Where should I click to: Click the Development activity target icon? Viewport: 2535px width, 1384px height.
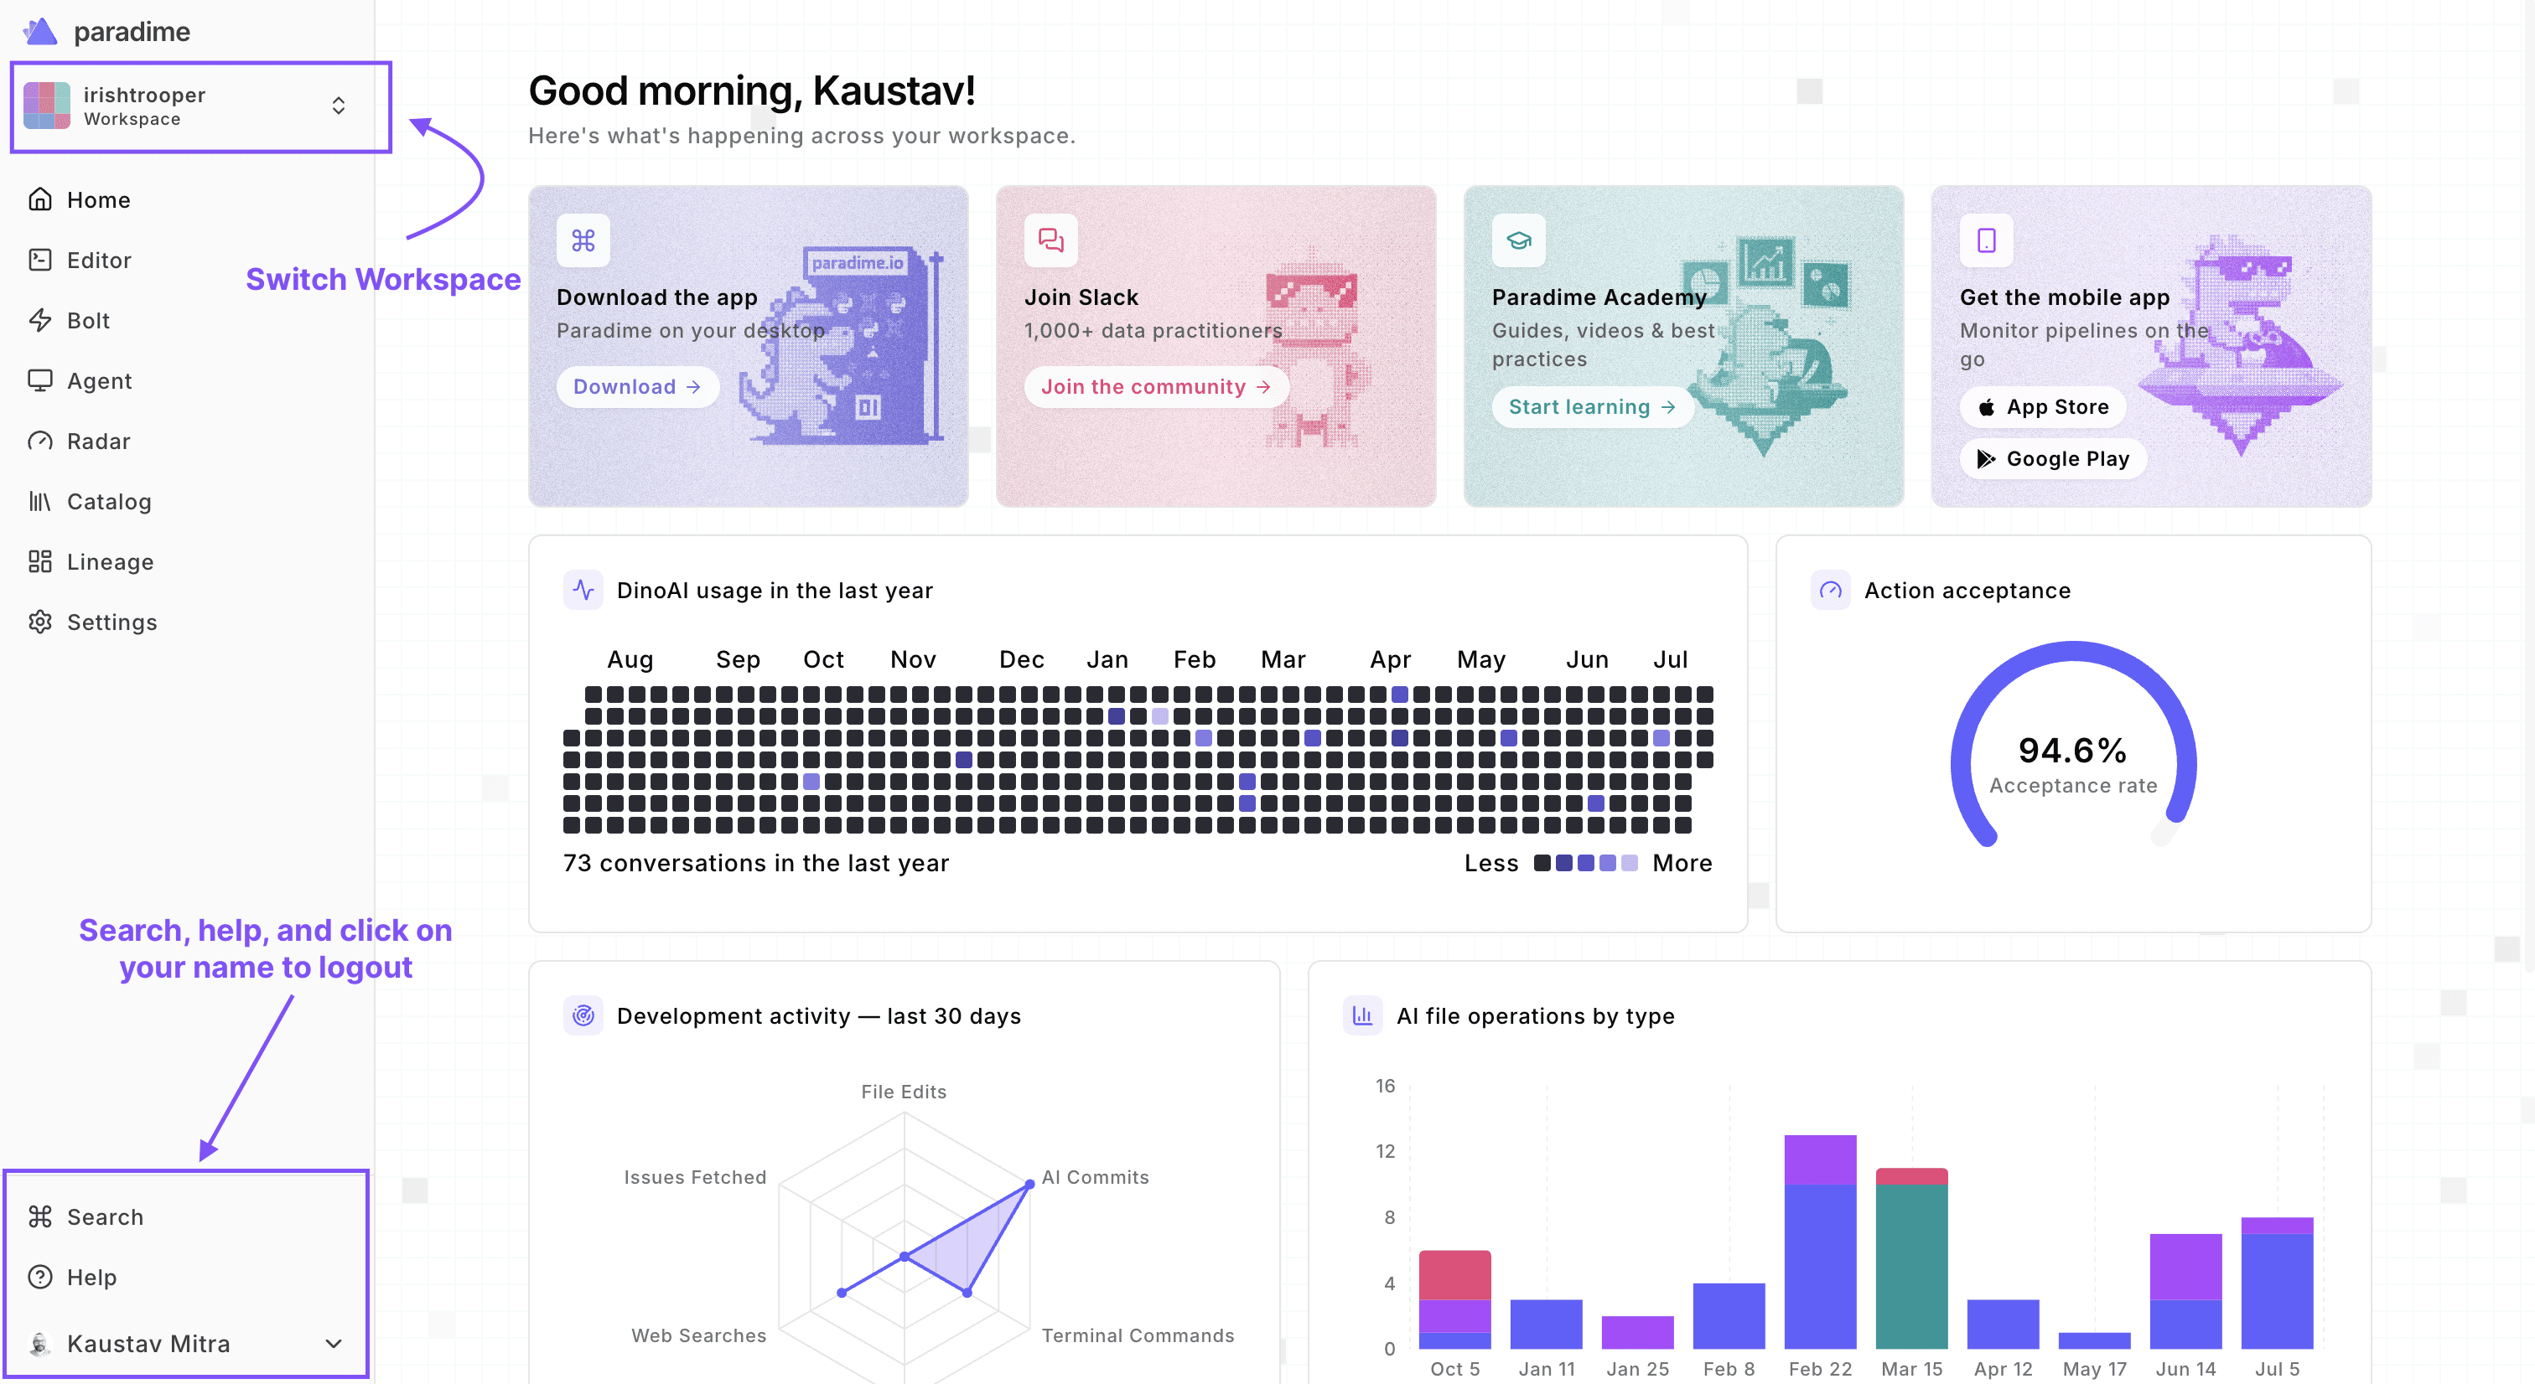pos(583,1015)
